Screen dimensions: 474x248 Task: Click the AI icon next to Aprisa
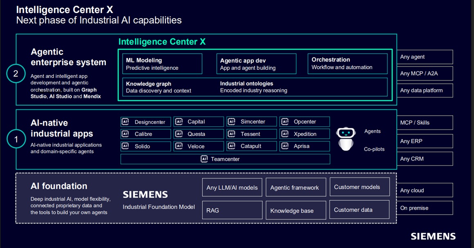pyautogui.click(x=285, y=146)
